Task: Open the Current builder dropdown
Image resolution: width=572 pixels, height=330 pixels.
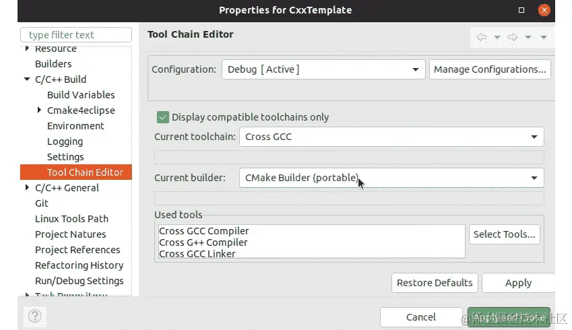Action: [391, 178]
